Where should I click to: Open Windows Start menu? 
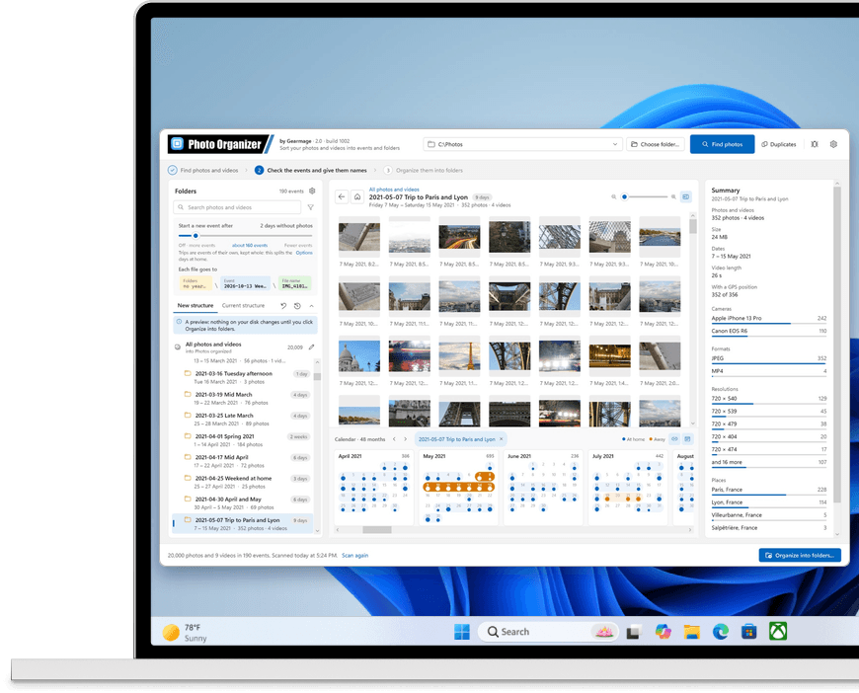pyautogui.click(x=462, y=632)
